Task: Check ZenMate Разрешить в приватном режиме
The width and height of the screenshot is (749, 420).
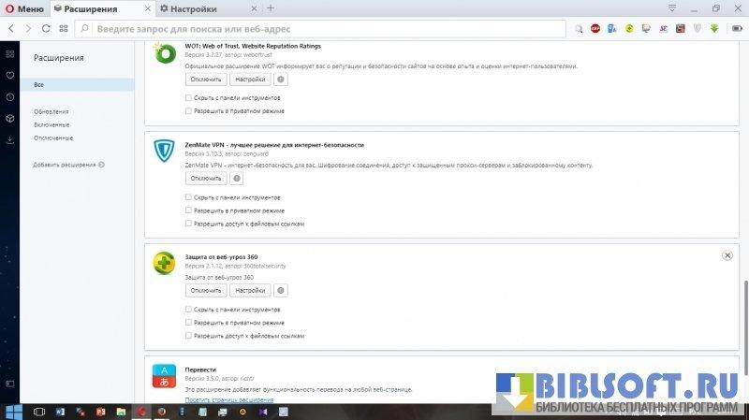Action: 188,210
